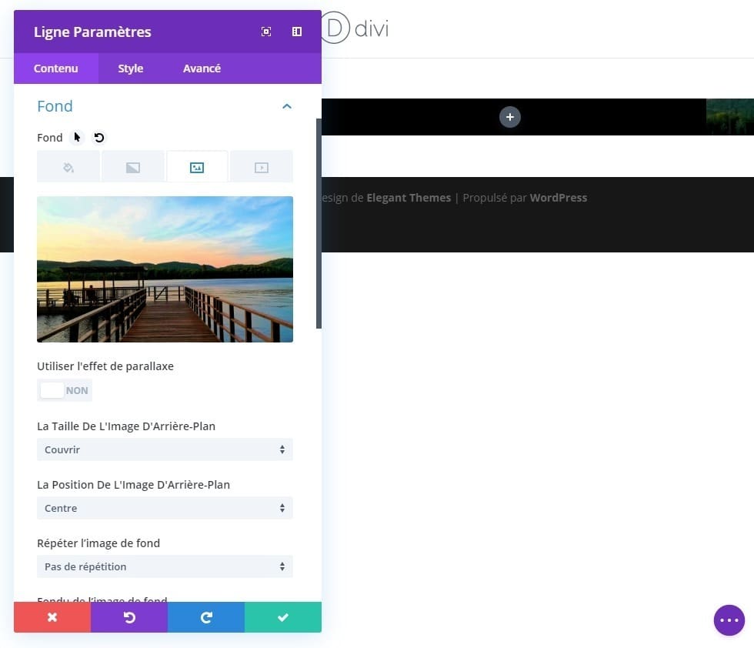Click the settings panel scrollbar

coord(319,224)
